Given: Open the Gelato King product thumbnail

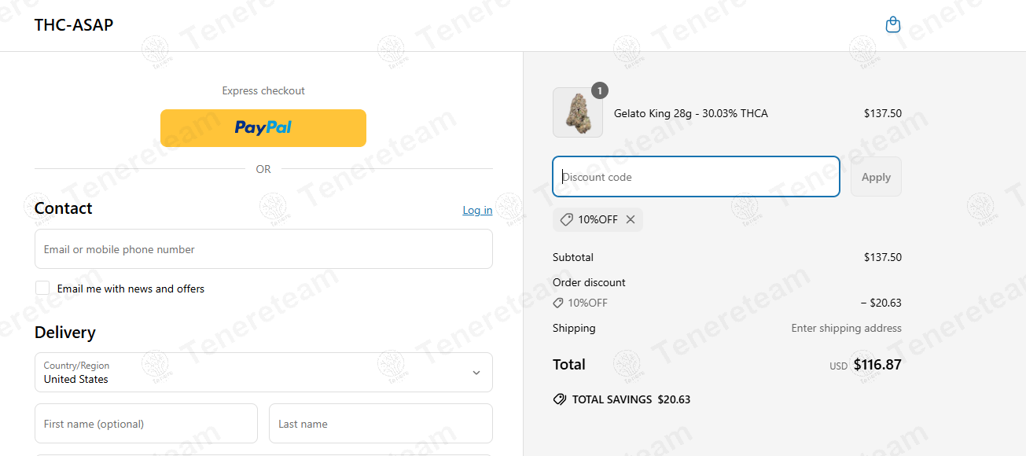Looking at the screenshot, I should [x=578, y=113].
